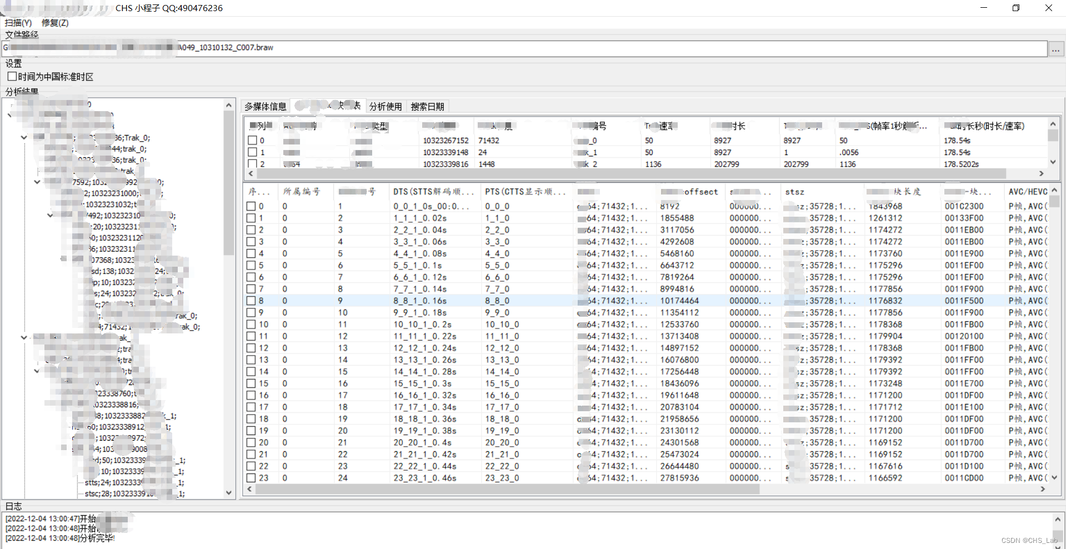This screenshot has height=549, width=1066.
Task: Check sample row 12 checkbox with offset 14897152
Action: coord(251,348)
